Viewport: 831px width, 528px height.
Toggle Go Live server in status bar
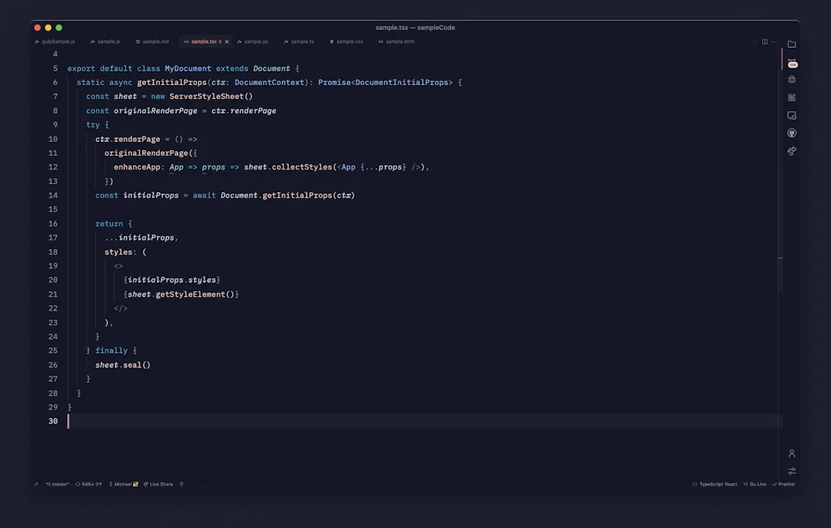click(754, 483)
